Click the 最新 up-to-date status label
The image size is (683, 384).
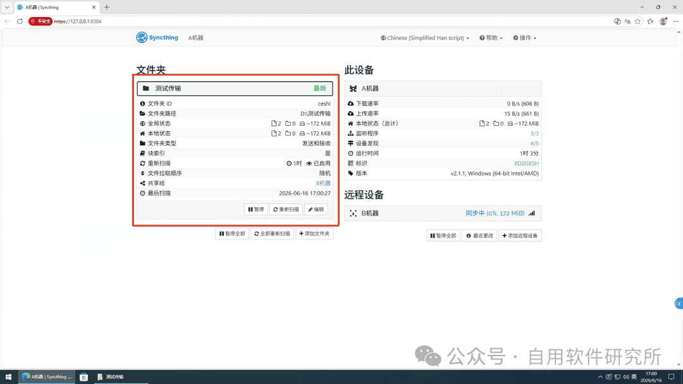point(320,88)
